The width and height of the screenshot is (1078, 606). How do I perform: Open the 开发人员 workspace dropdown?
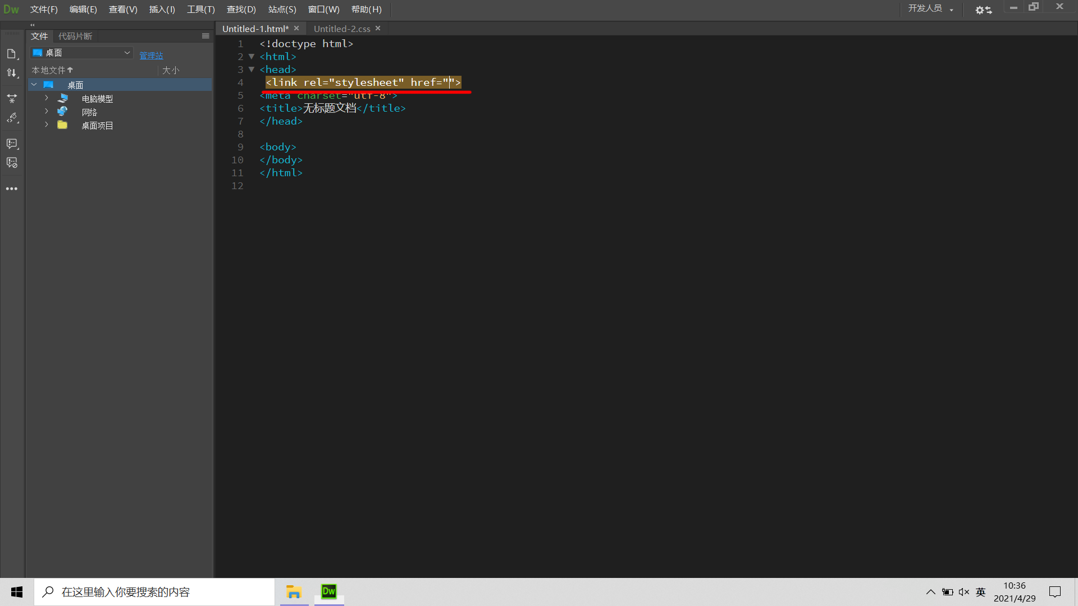tap(930, 8)
